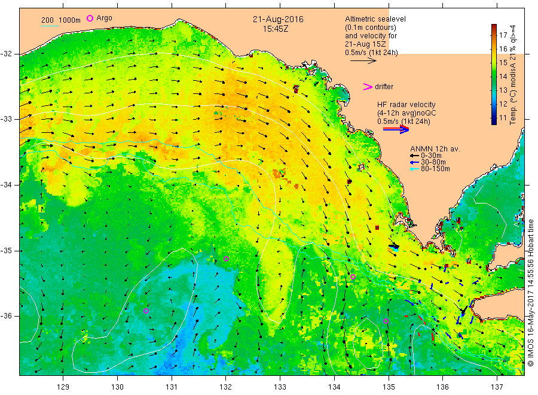
Task: Select Argo float marker near 132°E 35°S
Action: click(x=226, y=259)
